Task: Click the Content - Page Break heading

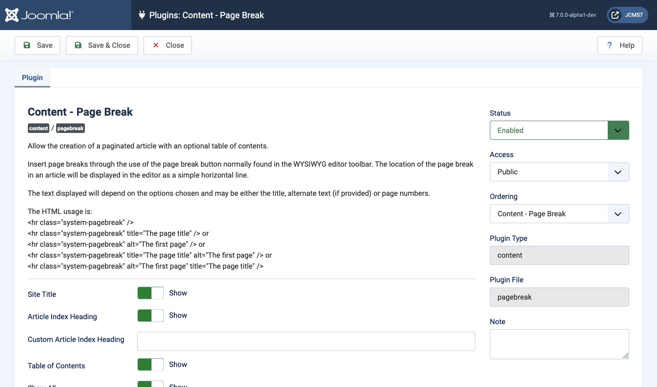Action: tap(80, 112)
